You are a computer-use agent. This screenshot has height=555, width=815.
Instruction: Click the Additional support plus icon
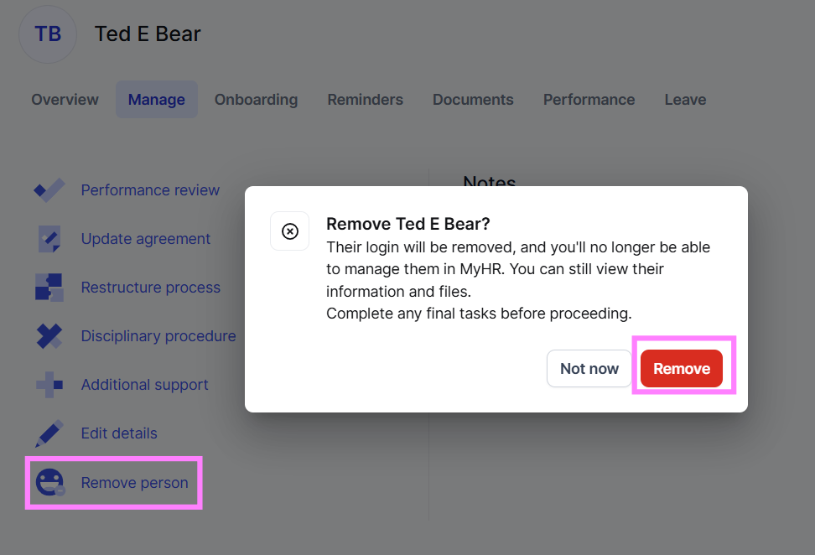49,384
